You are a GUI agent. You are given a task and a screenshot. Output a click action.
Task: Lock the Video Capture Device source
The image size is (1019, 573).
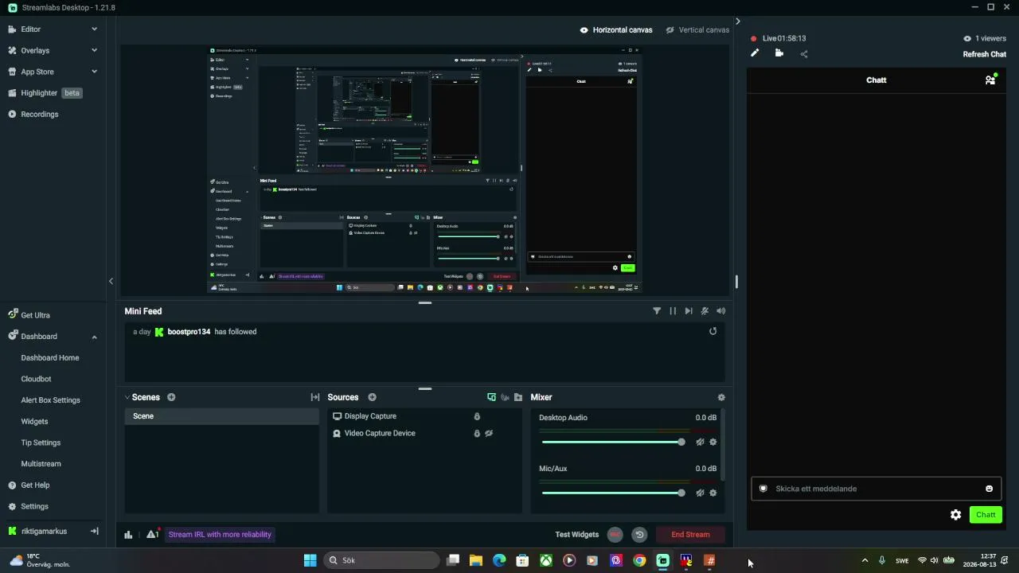click(477, 433)
